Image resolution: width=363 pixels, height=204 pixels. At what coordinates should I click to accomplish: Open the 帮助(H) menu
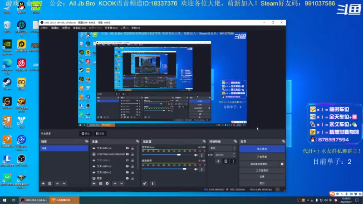[x=136, y=28]
